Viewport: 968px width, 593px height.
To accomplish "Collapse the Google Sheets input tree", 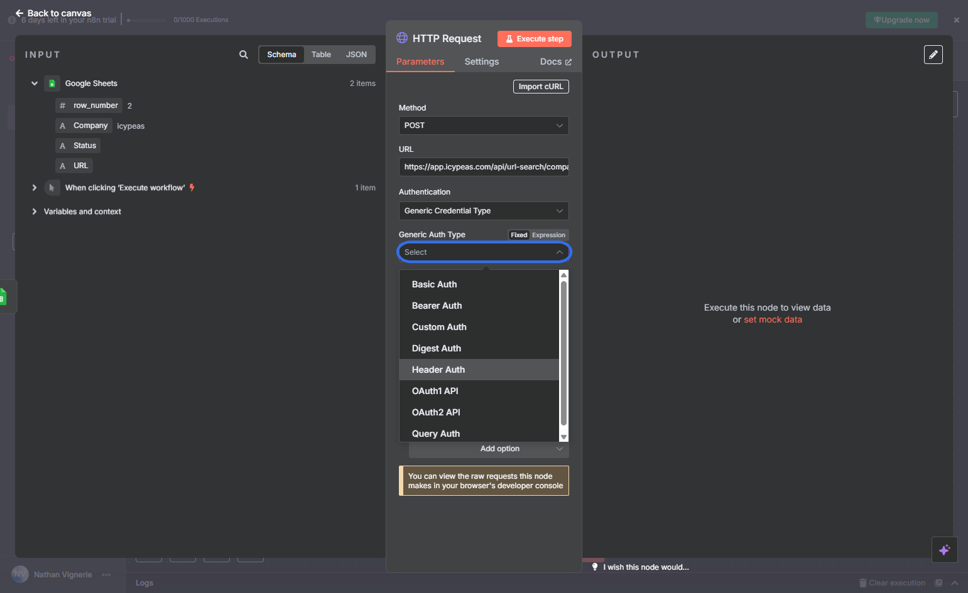I will 35,83.
